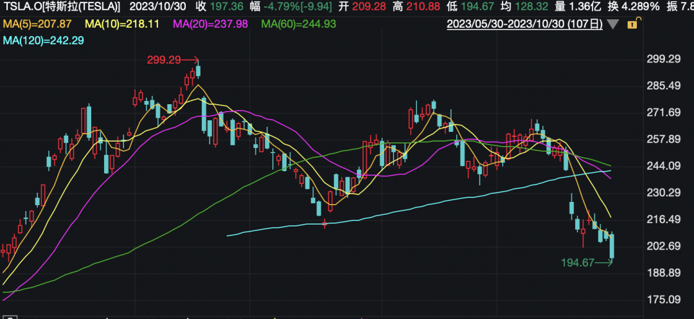Viewport: 694px width, 319px height.
Task: Select the peak candlestick at 299.29
Action: point(198,70)
